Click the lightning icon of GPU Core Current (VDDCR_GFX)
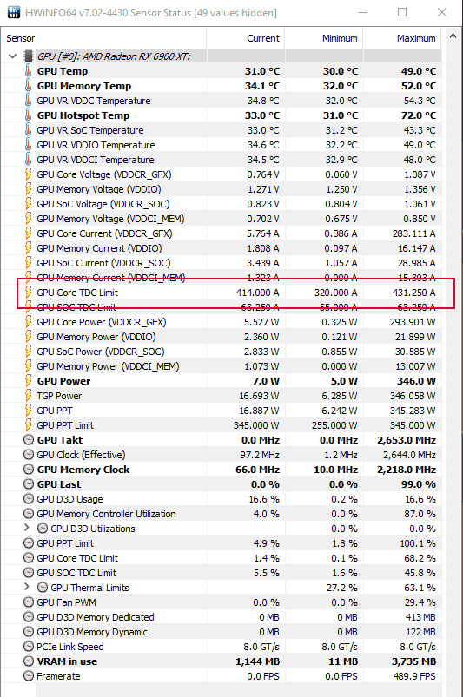 click(x=28, y=233)
